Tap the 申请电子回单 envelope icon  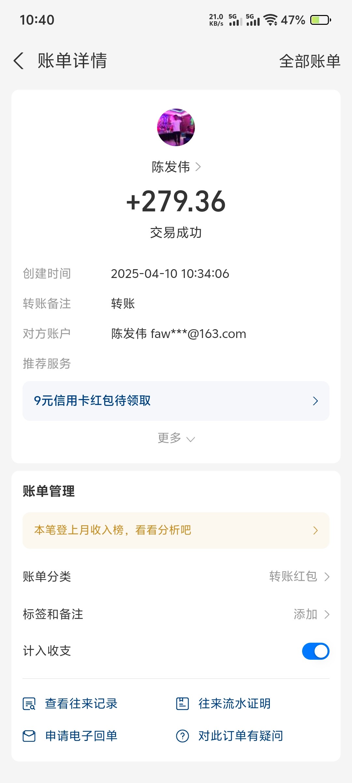(x=29, y=736)
